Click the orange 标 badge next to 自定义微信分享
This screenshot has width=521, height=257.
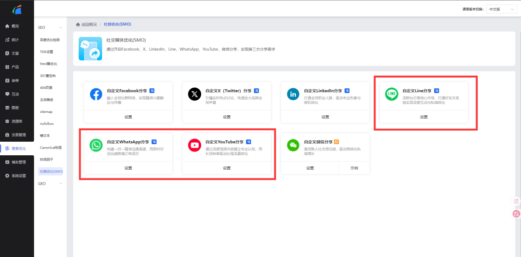[x=336, y=142]
